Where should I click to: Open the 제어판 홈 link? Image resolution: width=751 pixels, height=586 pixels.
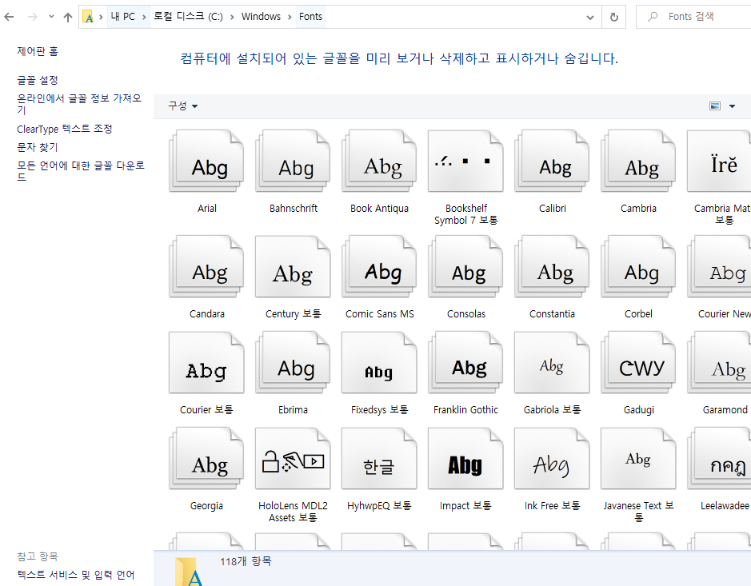coord(38,51)
